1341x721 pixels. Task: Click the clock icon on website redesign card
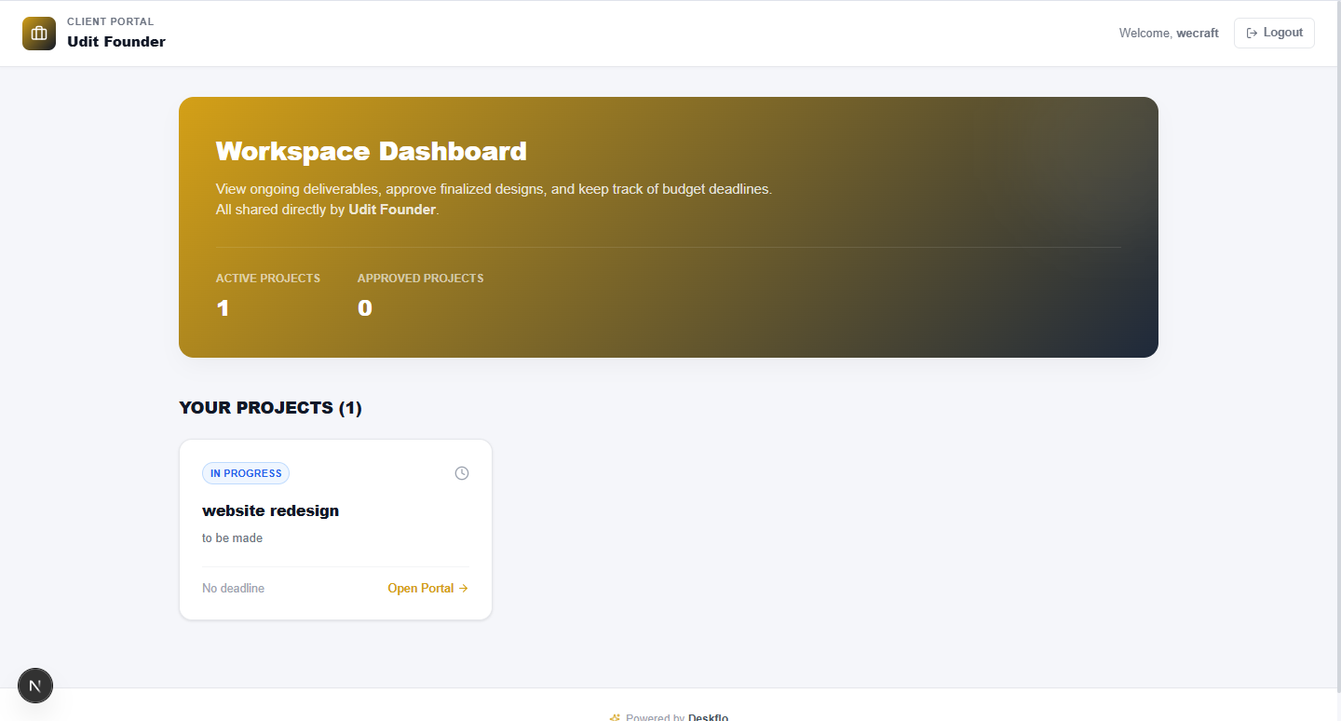[462, 473]
